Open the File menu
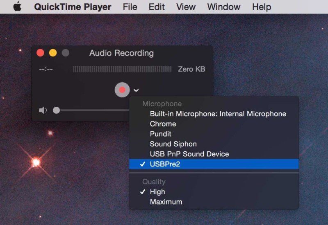Image resolution: width=328 pixels, height=225 pixels. 130,7
